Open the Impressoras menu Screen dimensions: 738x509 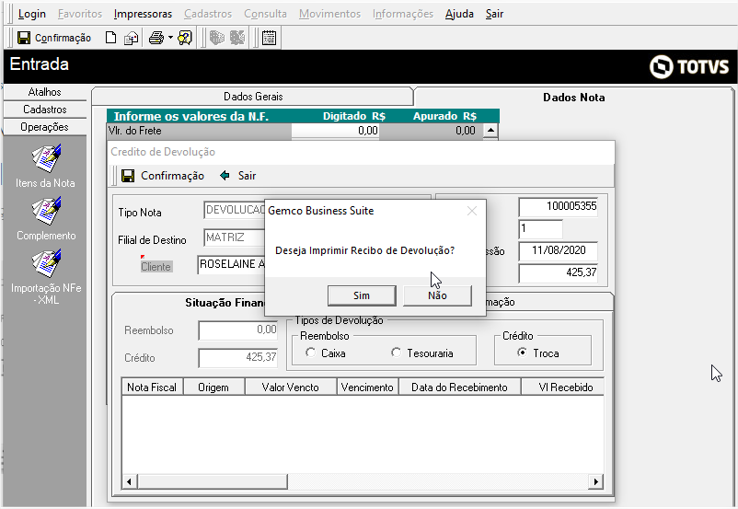tap(143, 14)
